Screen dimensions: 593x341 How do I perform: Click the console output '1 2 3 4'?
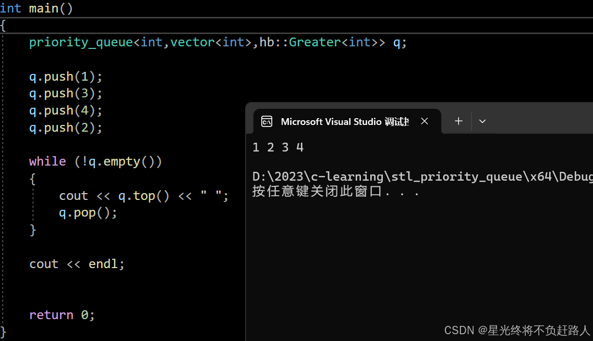pyautogui.click(x=278, y=147)
